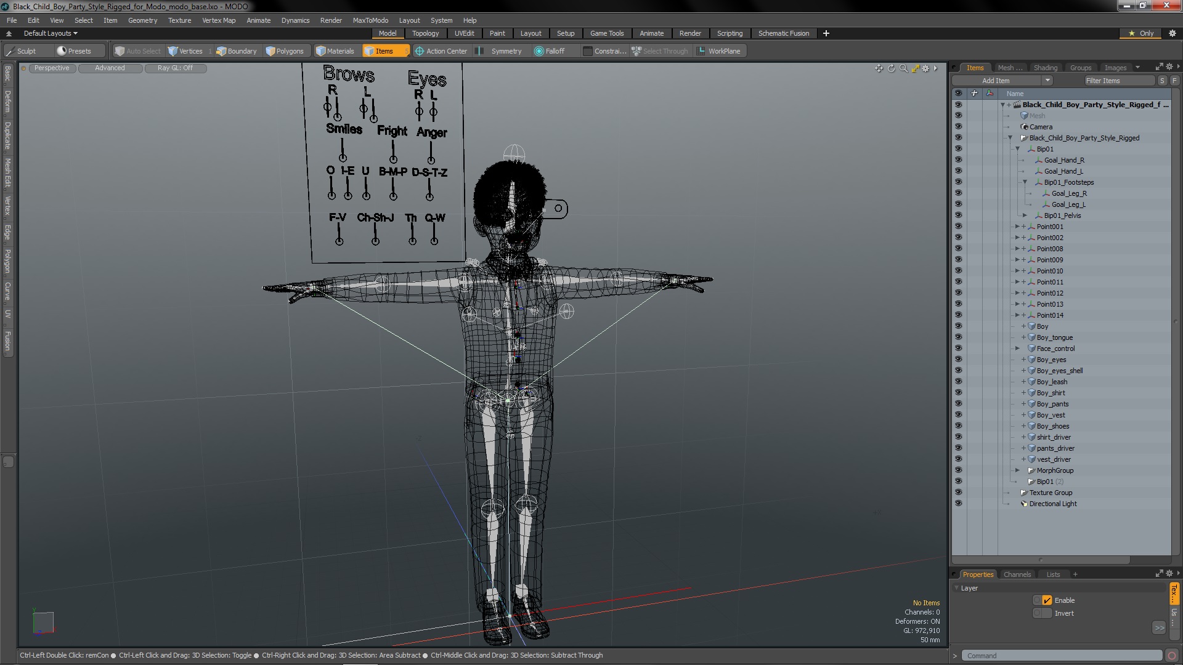Open the Action Center options
The width and height of the screenshot is (1183, 665).
click(x=441, y=51)
